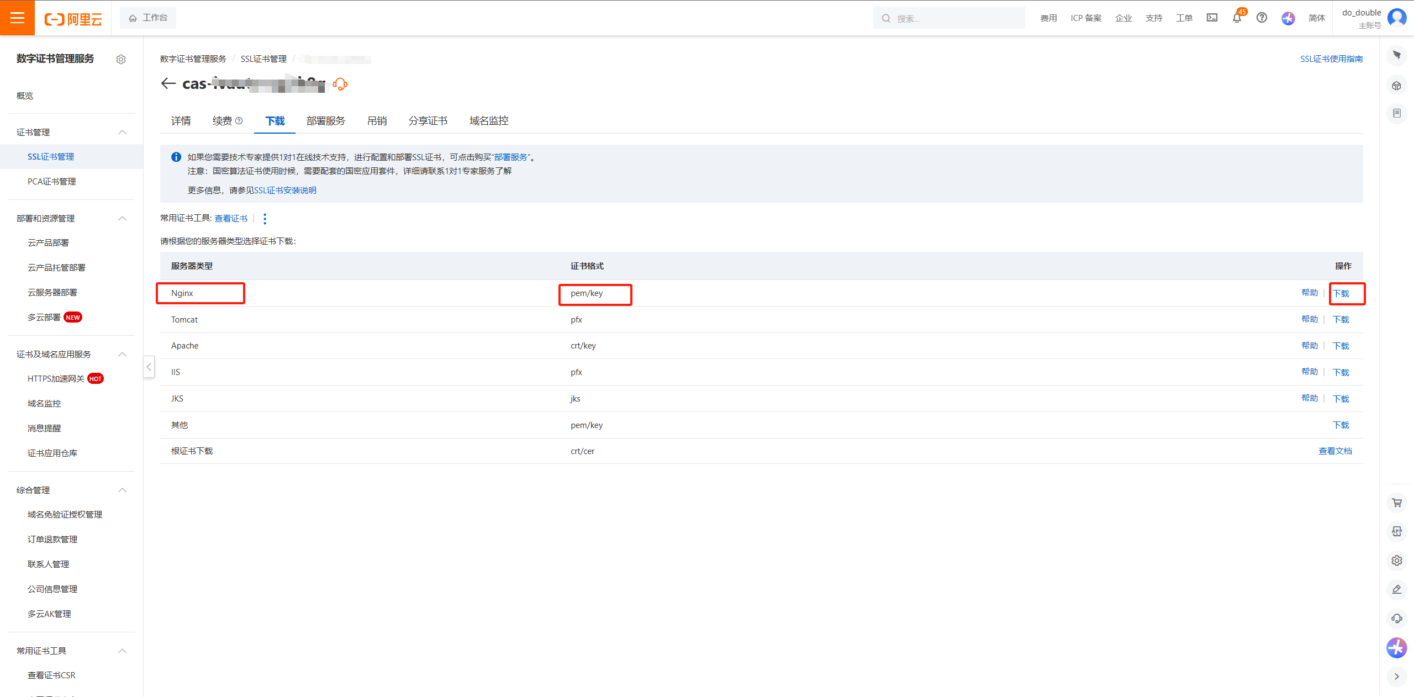Screen dimensions: 1414x697
Task: Collapse the 证书管理 sidebar section
Action: pos(123,133)
